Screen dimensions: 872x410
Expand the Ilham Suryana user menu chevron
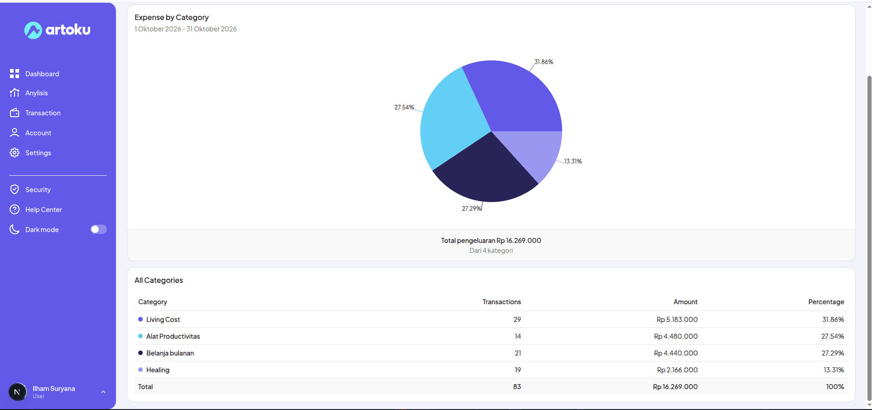click(x=103, y=392)
